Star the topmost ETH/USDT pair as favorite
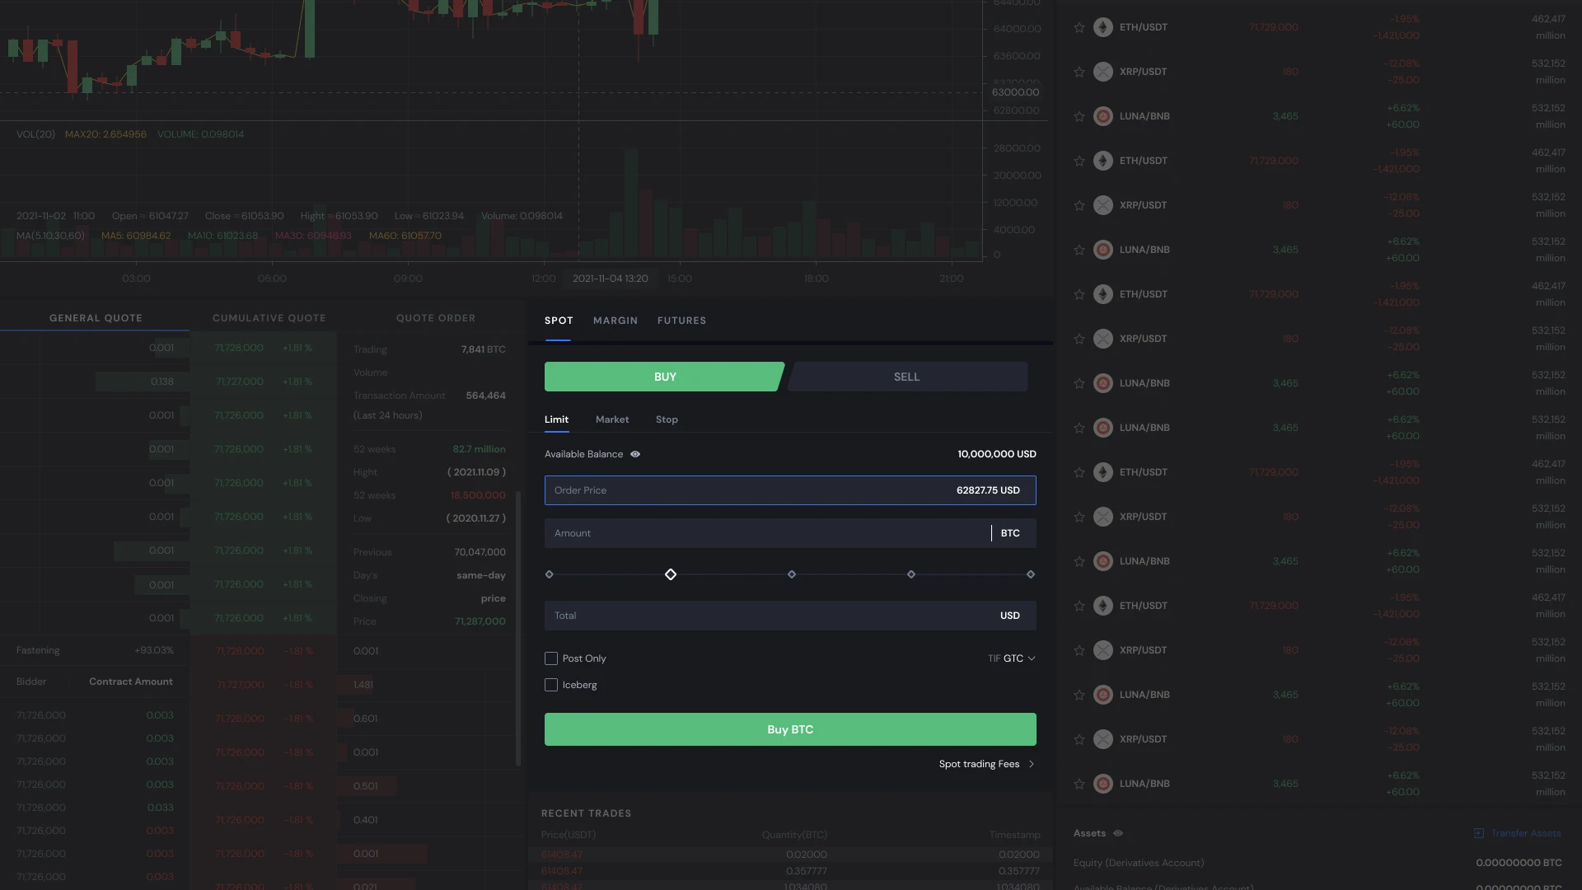 (1079, 27)
